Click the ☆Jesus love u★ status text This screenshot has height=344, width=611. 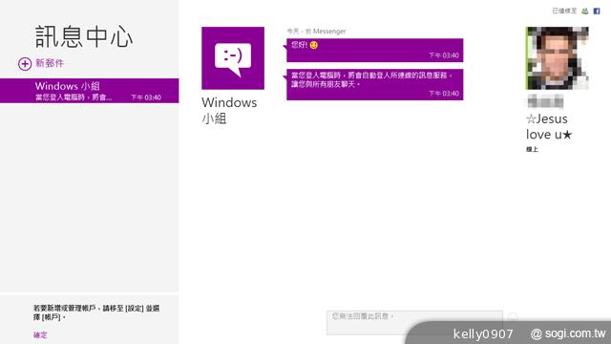coord(549,126)
